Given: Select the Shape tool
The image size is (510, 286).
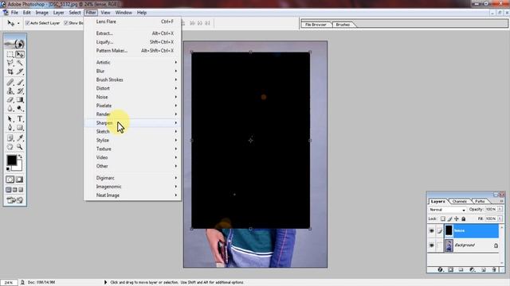Looking at the screenshot, I should tap(20, 128).
